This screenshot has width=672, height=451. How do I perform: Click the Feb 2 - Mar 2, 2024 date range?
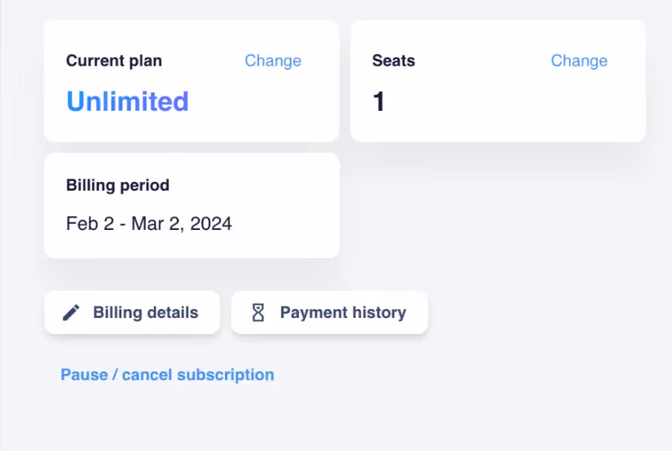click(x=149, y=223)
